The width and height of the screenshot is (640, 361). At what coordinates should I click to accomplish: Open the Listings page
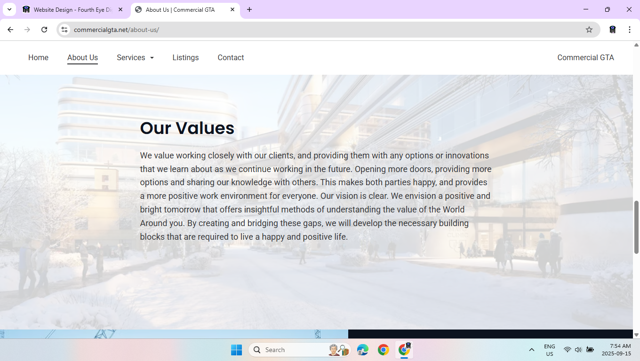[185, 57]
